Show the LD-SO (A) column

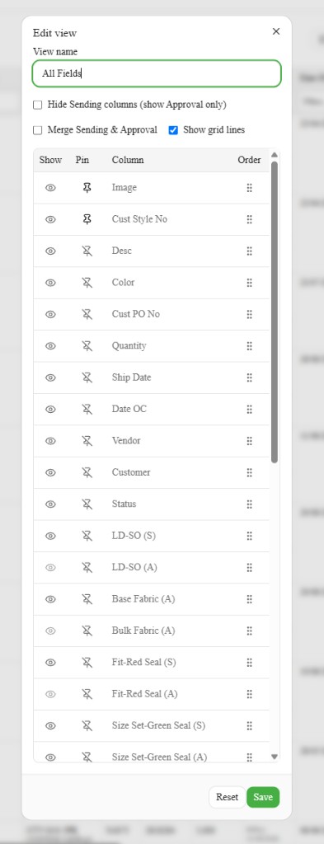tap(50, 567)
